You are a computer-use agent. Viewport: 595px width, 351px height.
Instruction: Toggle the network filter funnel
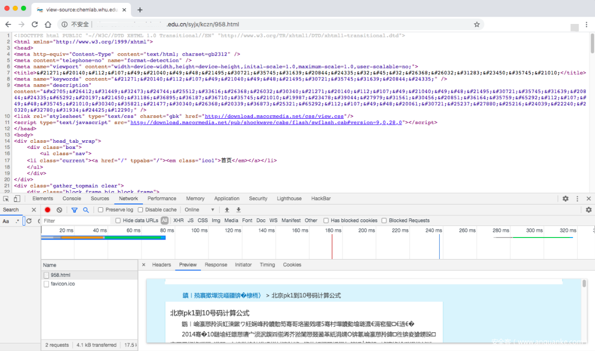[74, 210]
